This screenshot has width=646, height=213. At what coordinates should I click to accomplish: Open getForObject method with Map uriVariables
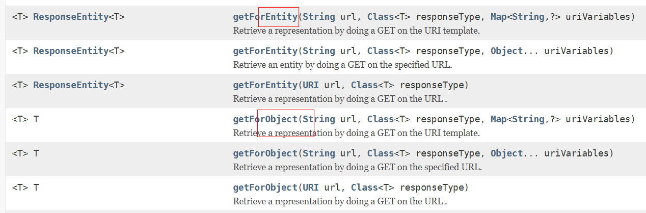pos(265,119)
